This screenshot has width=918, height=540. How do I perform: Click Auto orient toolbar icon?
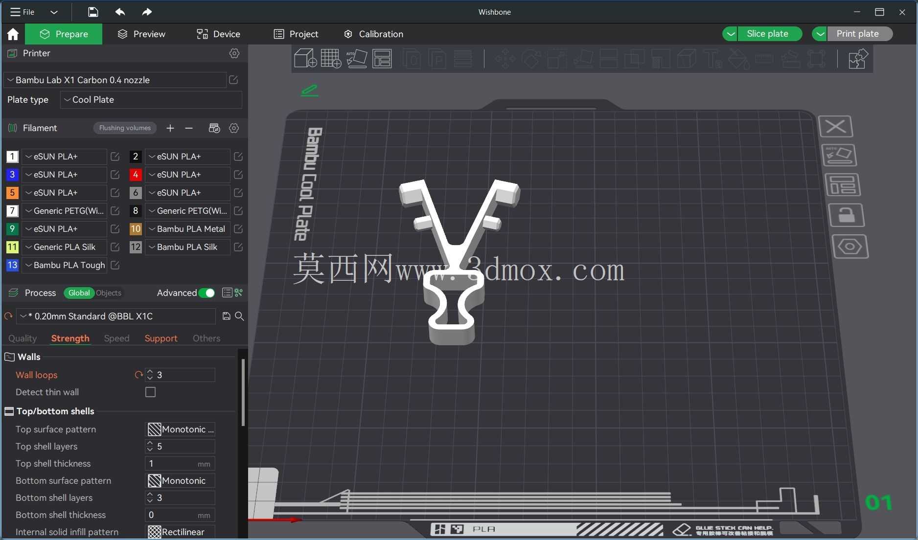tap(357, 58)
